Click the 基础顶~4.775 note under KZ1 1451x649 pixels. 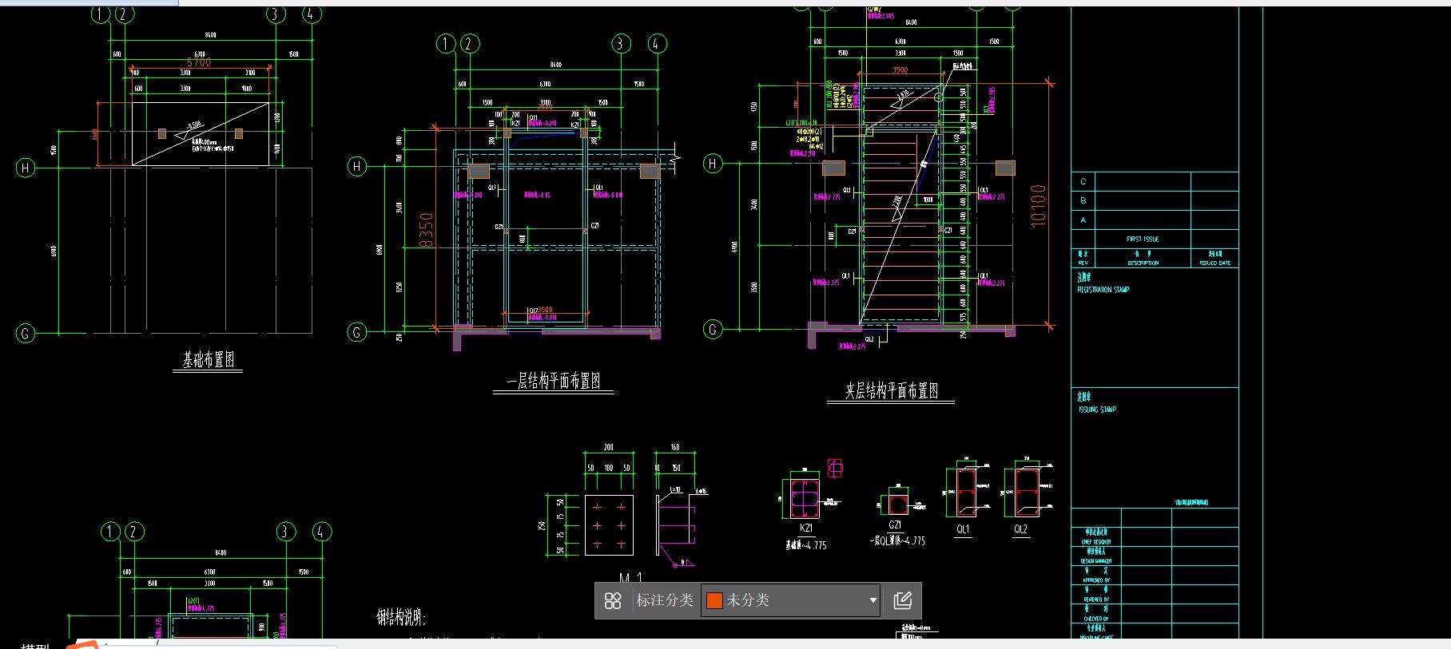[806, 545]
